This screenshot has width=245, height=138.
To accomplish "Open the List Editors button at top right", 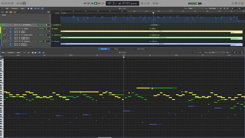I will pyautogui.click(x=233, y=3).
